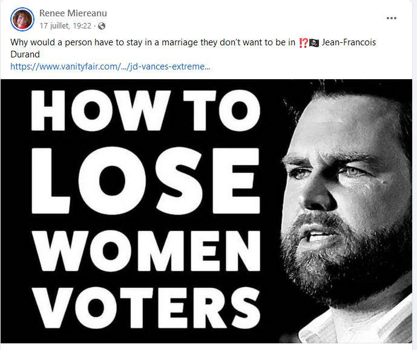The height and width of the screenshot is (350, 417).
Task: Click the public audience globe icon
Action: (x=102, y=26)
